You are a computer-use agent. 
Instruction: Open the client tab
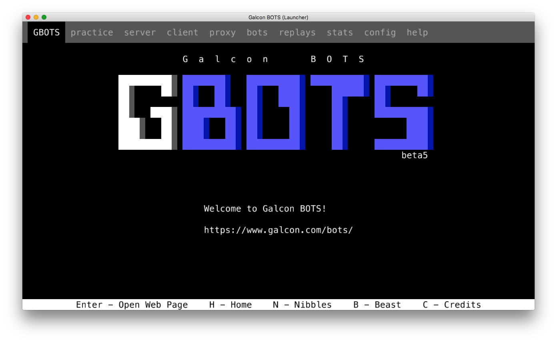[x=182, y=32]
